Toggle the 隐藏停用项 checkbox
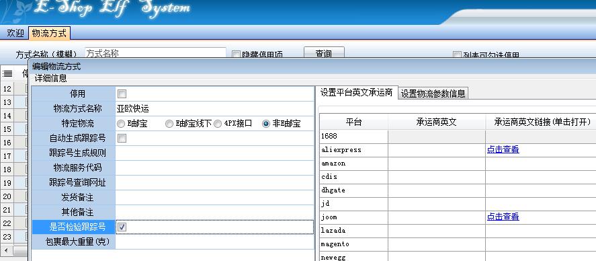Screen dimensions: 596x261 pyautogui.click(x=236, y=54)
